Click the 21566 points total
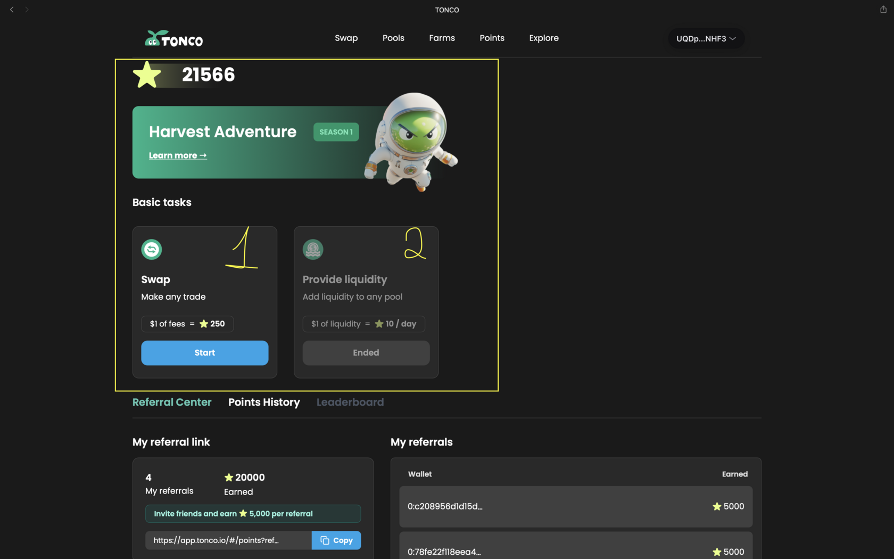This screenshot has height=559, width=894. (x=209, y=75)
